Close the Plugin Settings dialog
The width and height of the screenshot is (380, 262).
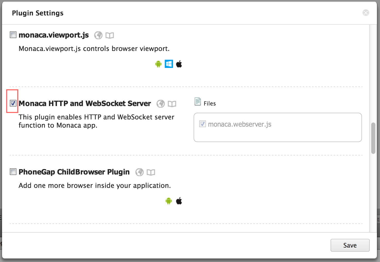coord(366,13)
